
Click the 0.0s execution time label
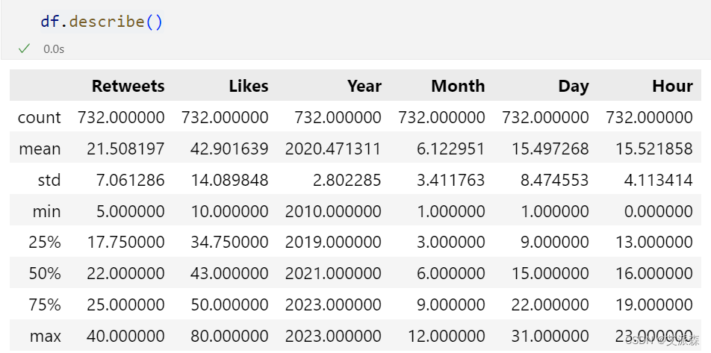(x=53, y=49)
